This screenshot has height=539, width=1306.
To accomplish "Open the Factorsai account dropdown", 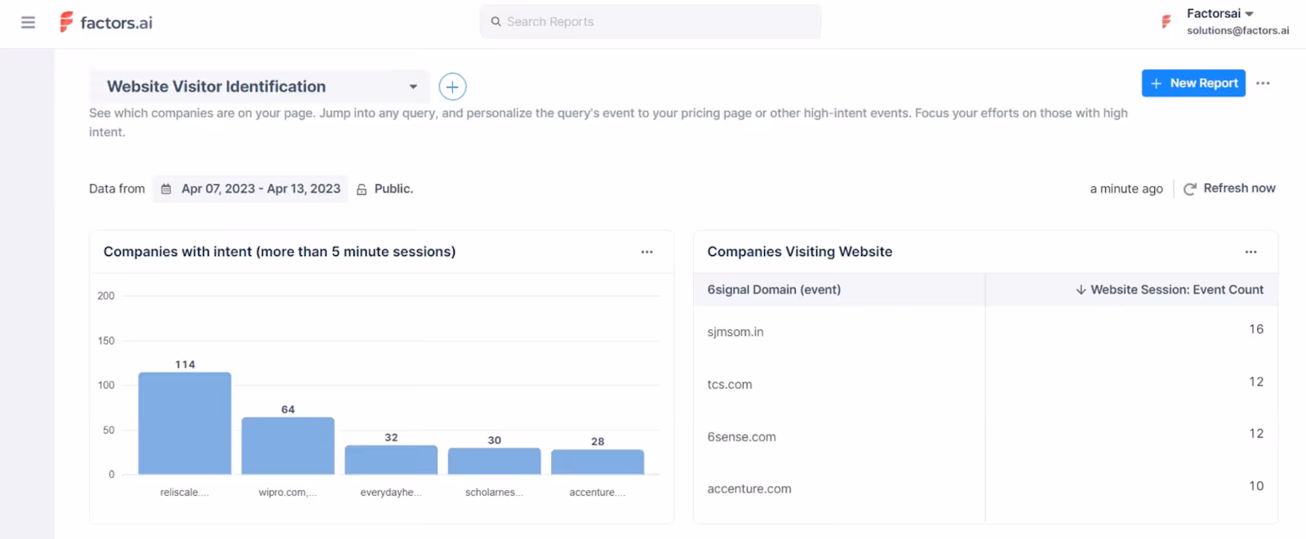I will pyautogui.click(x=1220, y=14).
